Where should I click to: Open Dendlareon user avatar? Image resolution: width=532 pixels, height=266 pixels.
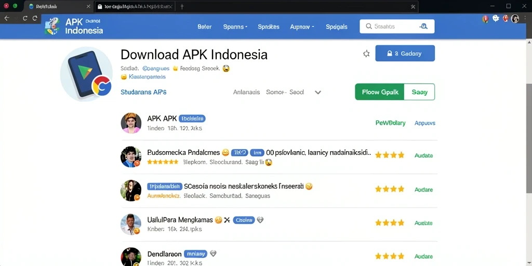131,257
